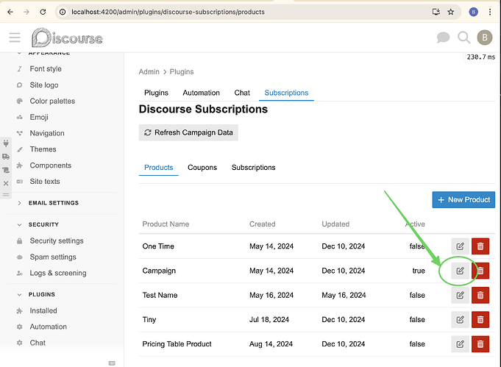Click the truck icon on the left dev toolbar
This screenshot has width=501, height=367.
tap(6, 157)
